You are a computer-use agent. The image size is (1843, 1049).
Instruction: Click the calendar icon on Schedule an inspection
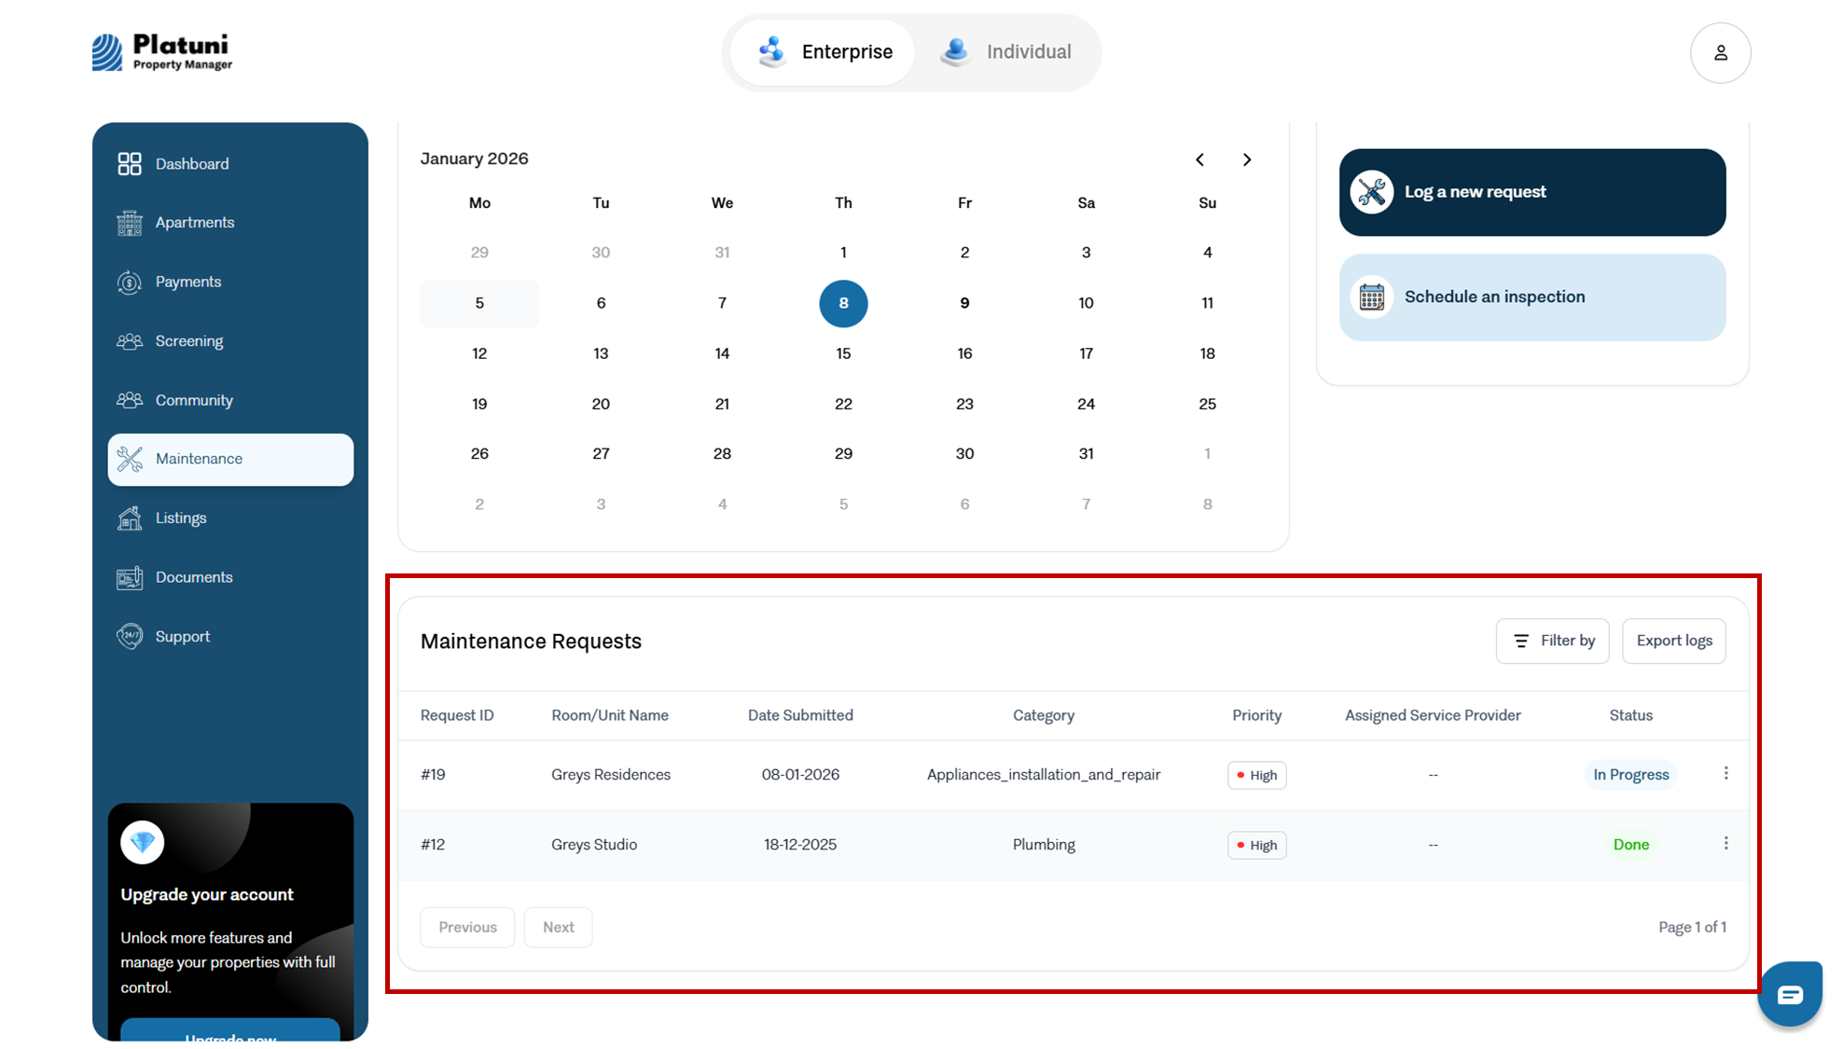[x=1371, y=297]
